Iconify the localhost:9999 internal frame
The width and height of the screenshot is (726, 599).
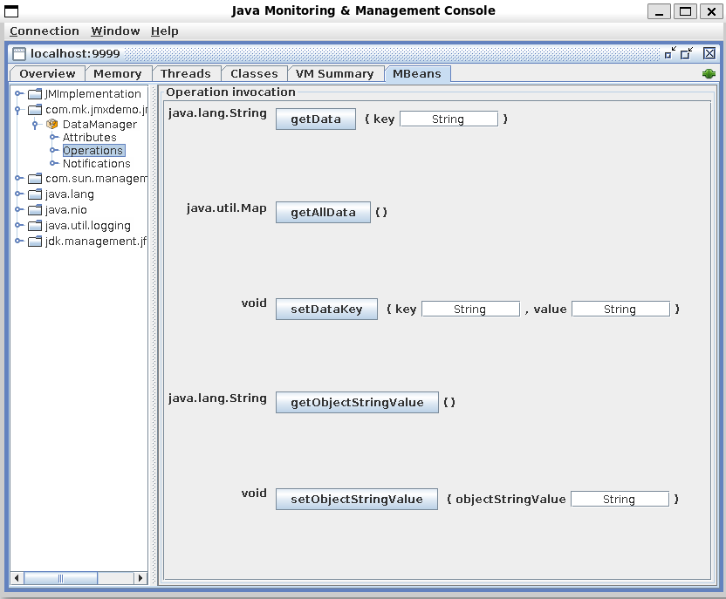(x=670, y=54)
